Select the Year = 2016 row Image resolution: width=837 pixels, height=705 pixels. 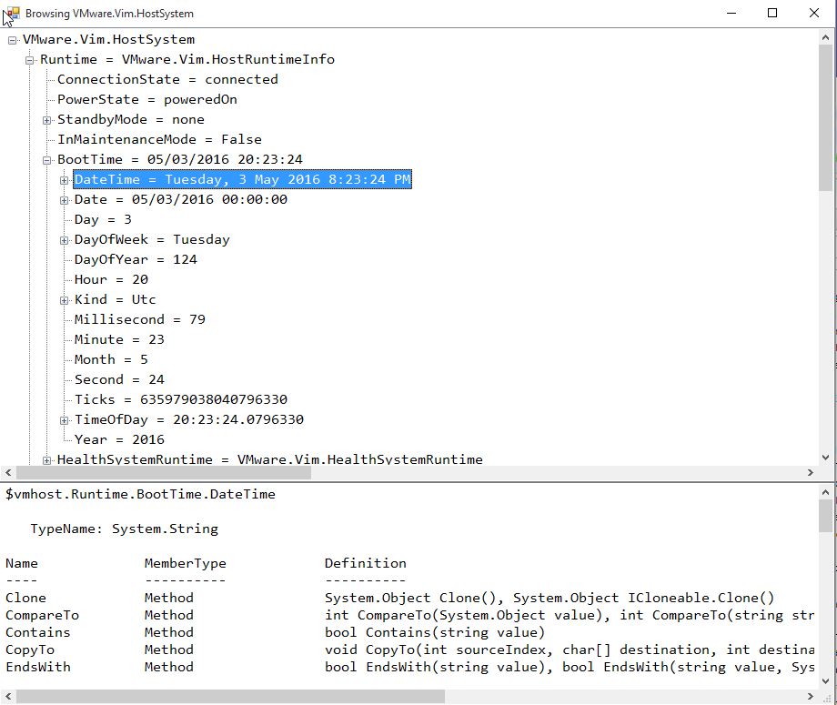pos(119,439)
